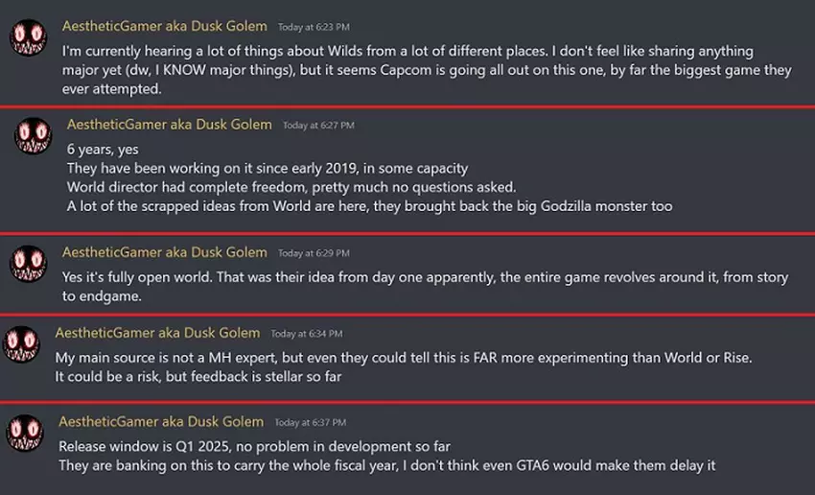Select the "Today at 6:29 PM" timestamp
The width and height of the screenshot is (815, 495).
(314, 253)
